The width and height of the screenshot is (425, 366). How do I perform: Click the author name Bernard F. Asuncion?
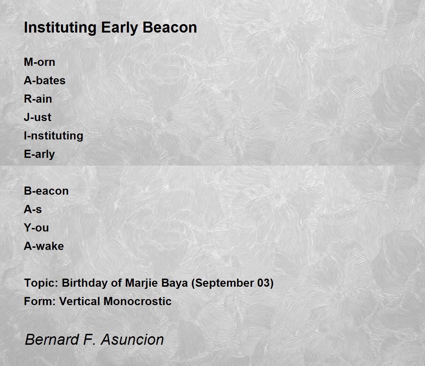(94, 339)
